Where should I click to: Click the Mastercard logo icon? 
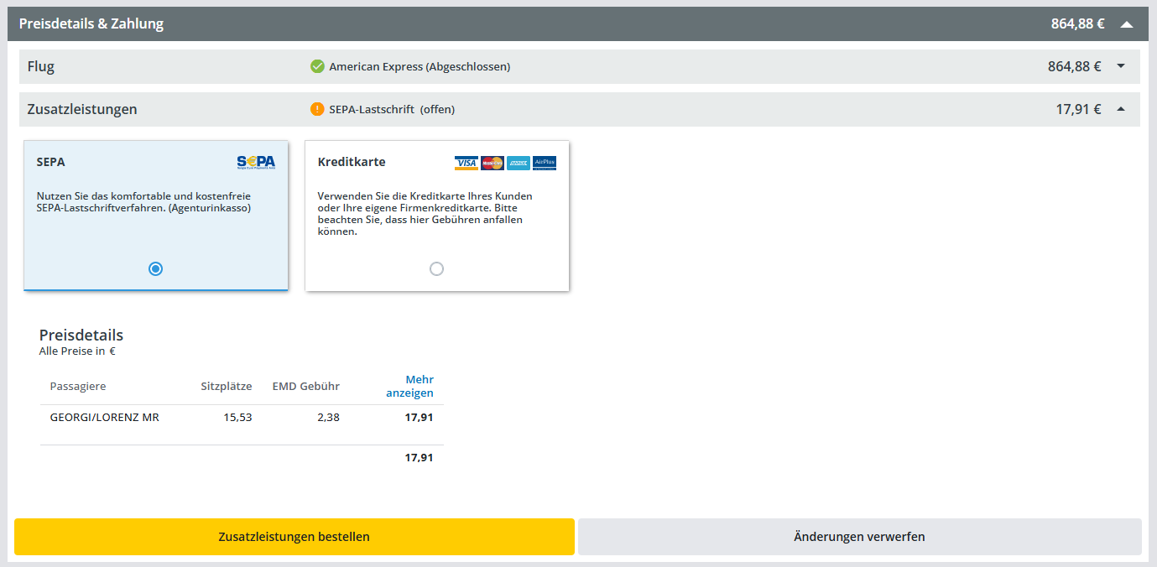point(493,163)
